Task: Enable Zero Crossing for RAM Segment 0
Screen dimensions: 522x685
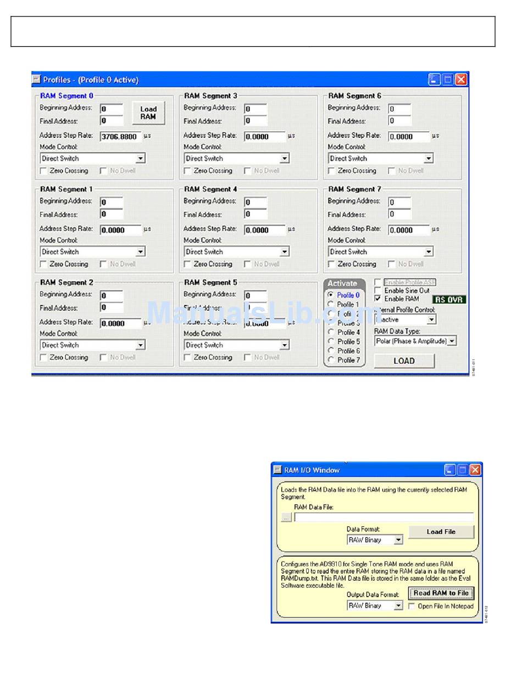Action: point(43,171)
